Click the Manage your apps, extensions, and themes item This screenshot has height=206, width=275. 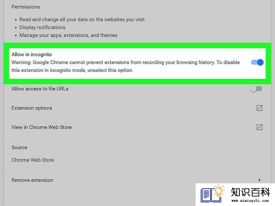pos(68,35)
